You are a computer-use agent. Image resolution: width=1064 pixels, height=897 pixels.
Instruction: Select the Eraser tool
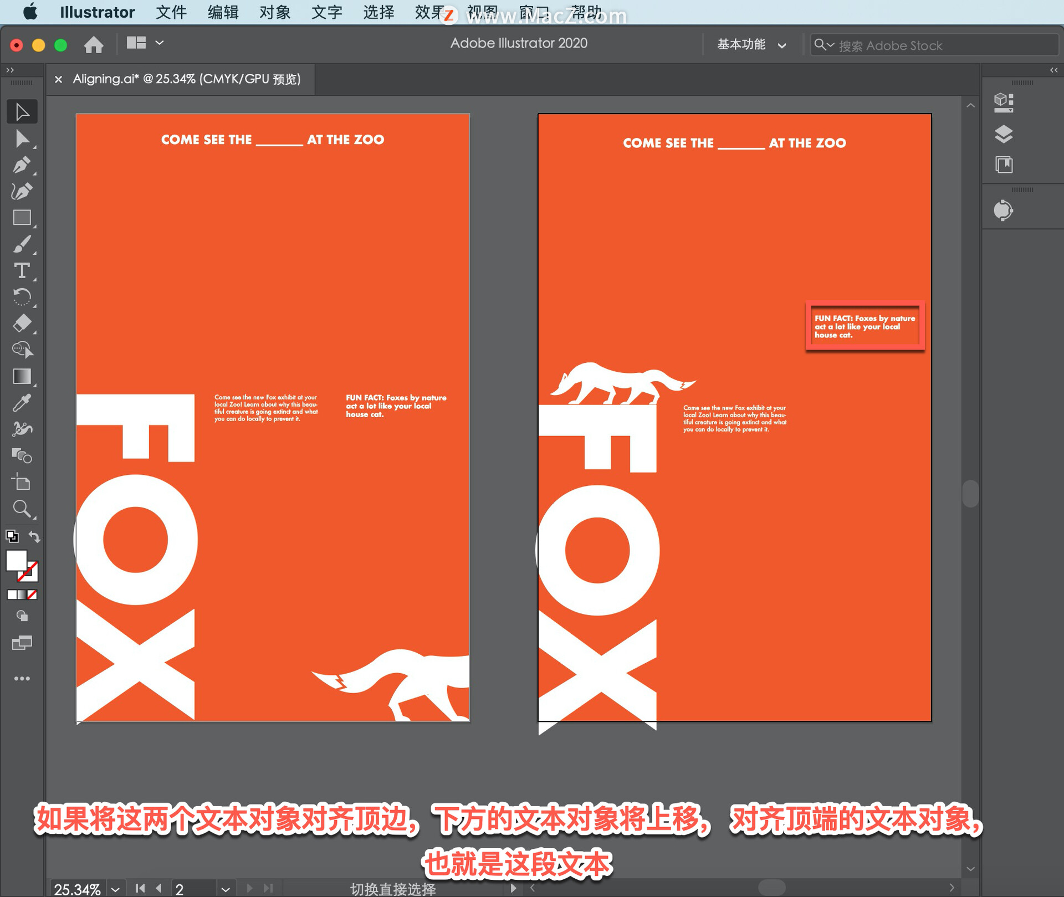tap(22, 324)
